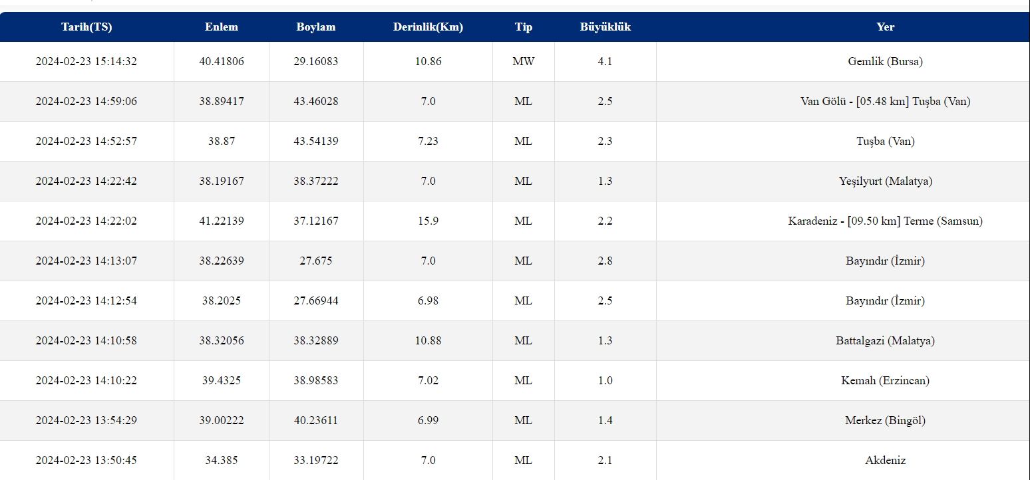This screenshot has height=480, width=1030.
Task: Click the 15.9 depth value
Action: 428,221
